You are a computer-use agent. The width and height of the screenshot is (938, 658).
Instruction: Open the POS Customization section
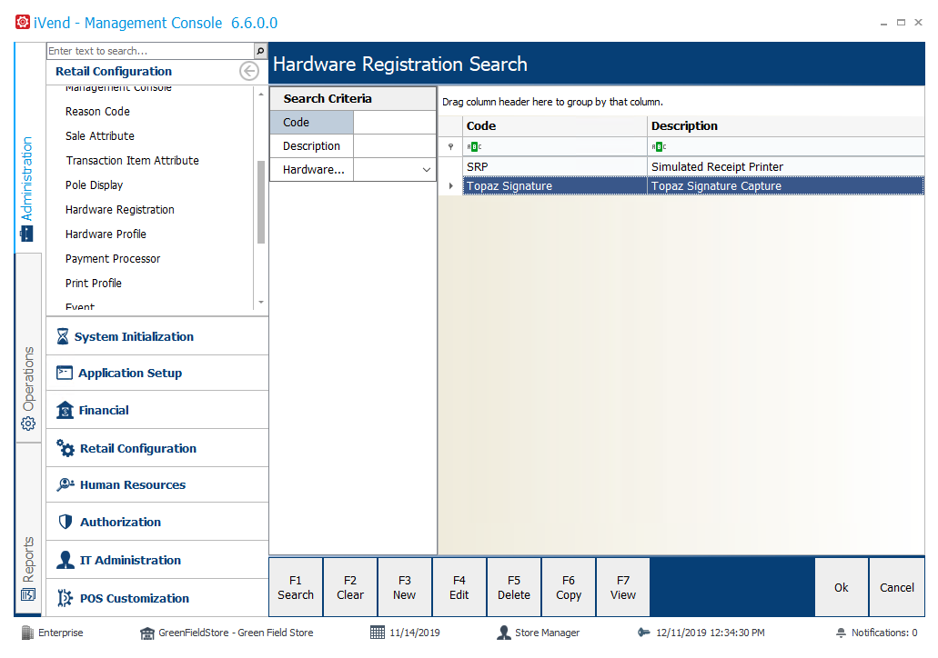click(157, 598)
